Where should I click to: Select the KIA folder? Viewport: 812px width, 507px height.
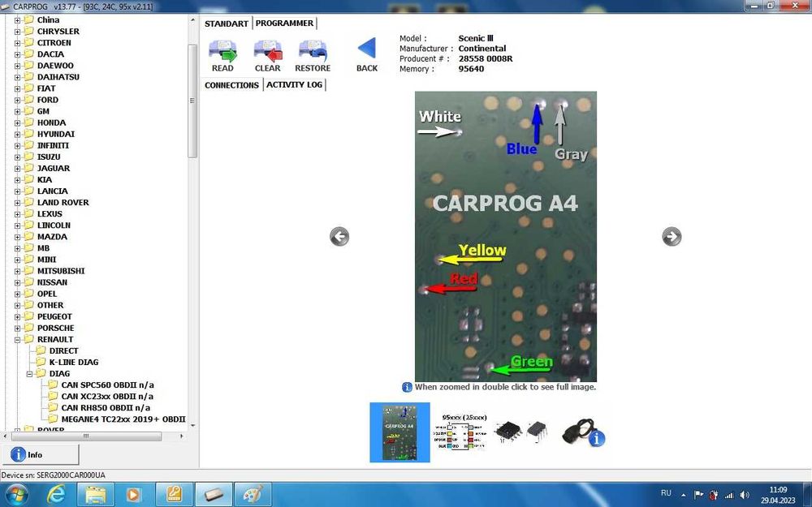coord(45,179)
